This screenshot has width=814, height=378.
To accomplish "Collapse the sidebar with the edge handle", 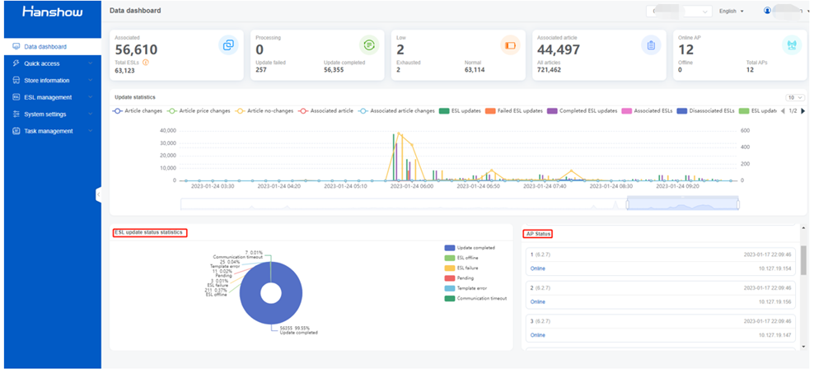I will tap(98, 194).
